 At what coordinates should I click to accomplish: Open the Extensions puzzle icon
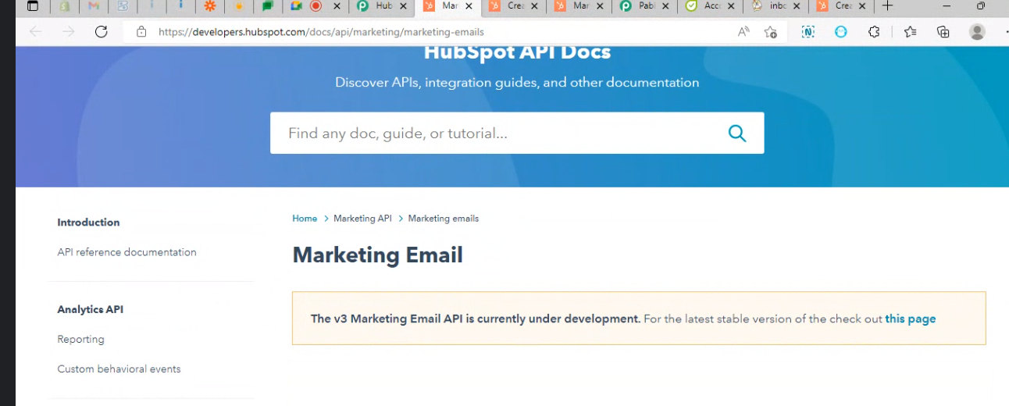click(x=874, y=32)
